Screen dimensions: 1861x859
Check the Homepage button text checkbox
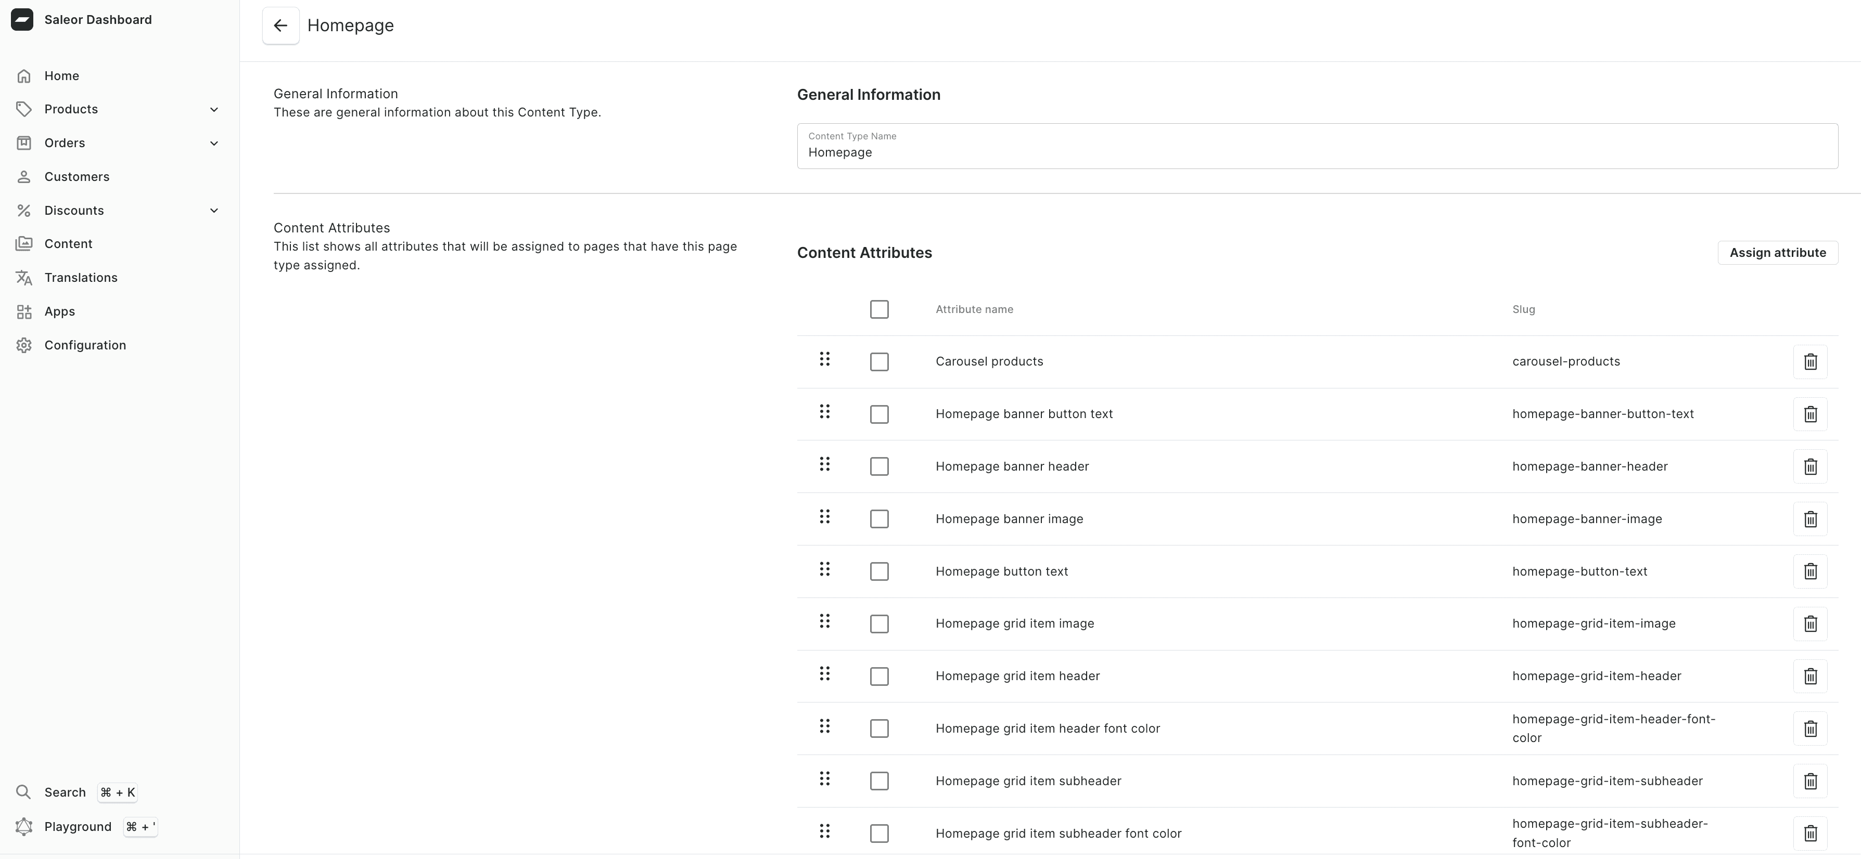tap(879, 571)
